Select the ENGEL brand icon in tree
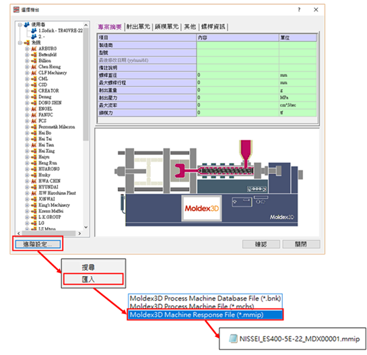 click(x=34, y=109)
